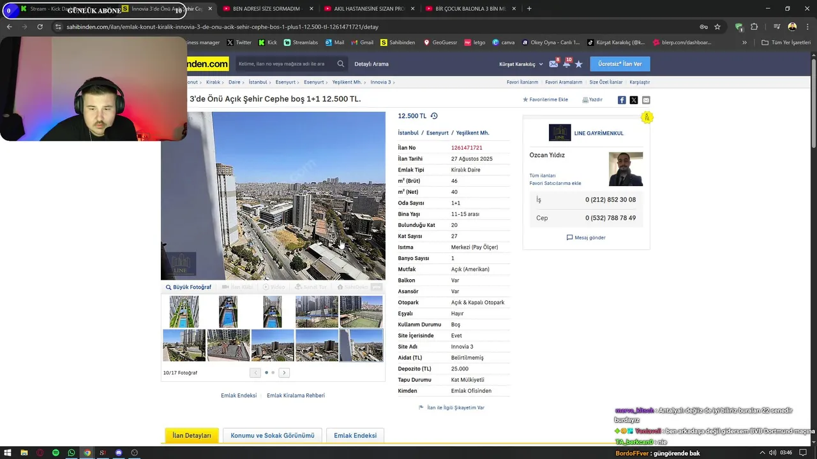This screenshot has height=459, width=817.
Task: Switch to BEN ADRESİ SIZE SORMADIM YouTube tab
Action: point(269,8)
